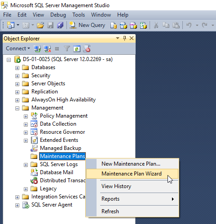The image size is (216, 224).
Task: Click the Open File folder icon
Action: click(40, 25)
